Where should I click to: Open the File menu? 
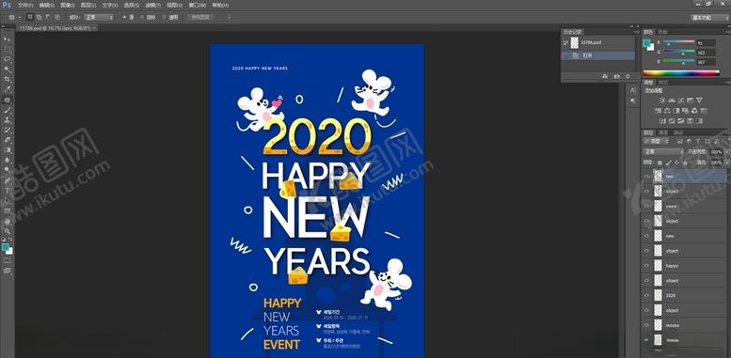point(25,5)
